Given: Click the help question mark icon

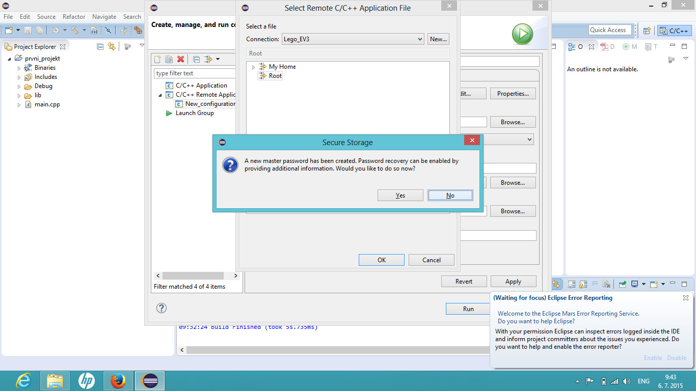Looking at the screenshot, I should [162, 308].
